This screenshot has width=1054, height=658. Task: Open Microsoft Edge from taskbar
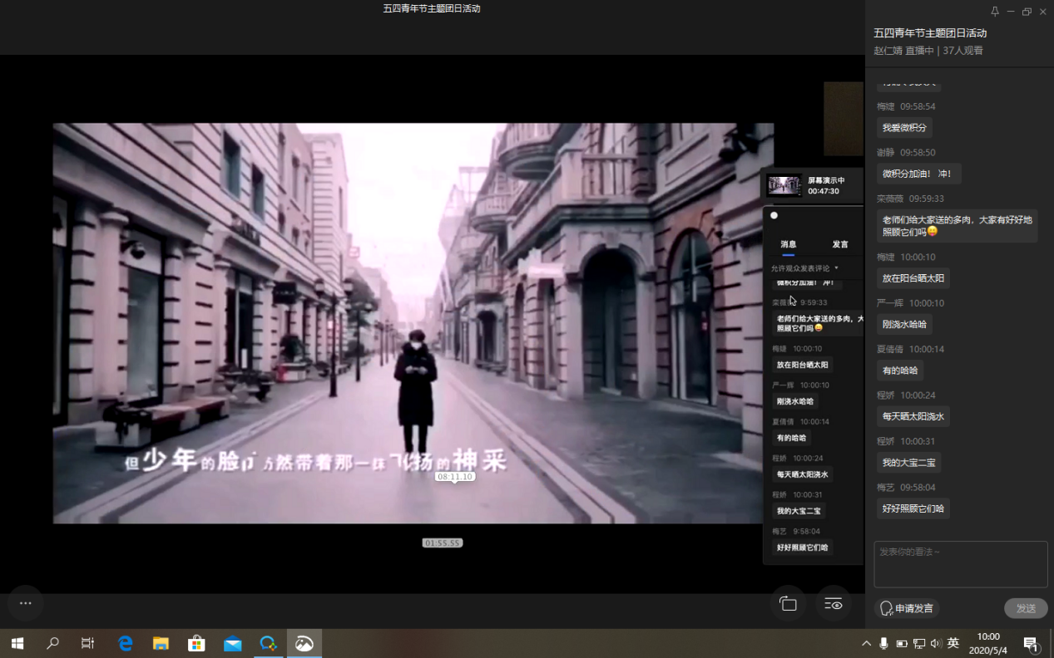coord(126,643)
